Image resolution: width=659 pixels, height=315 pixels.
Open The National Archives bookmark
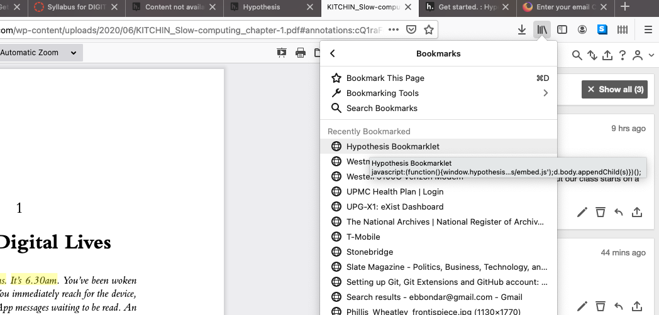[x=438, y=222]
